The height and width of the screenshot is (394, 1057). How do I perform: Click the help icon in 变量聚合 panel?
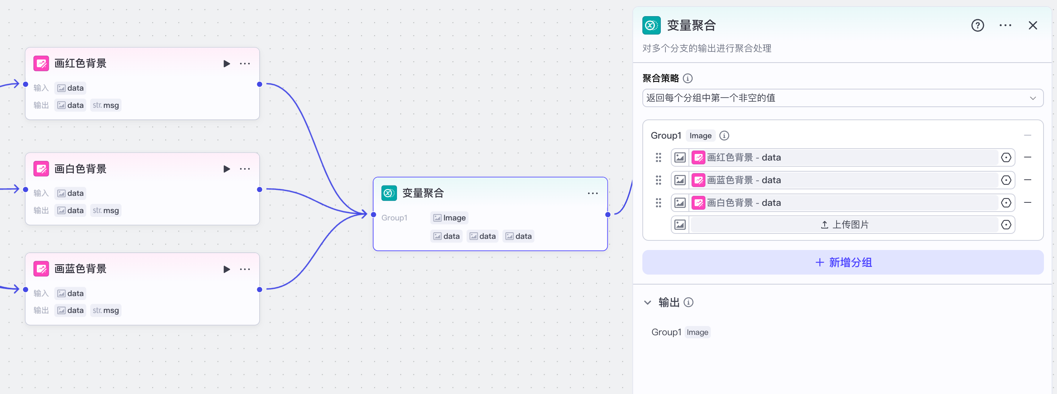(978, 25)
